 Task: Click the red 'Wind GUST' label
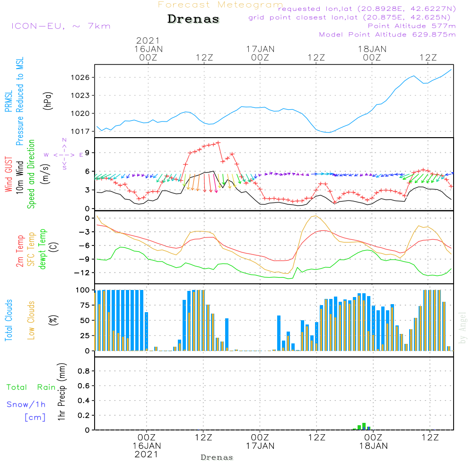(x=9, y=174)
